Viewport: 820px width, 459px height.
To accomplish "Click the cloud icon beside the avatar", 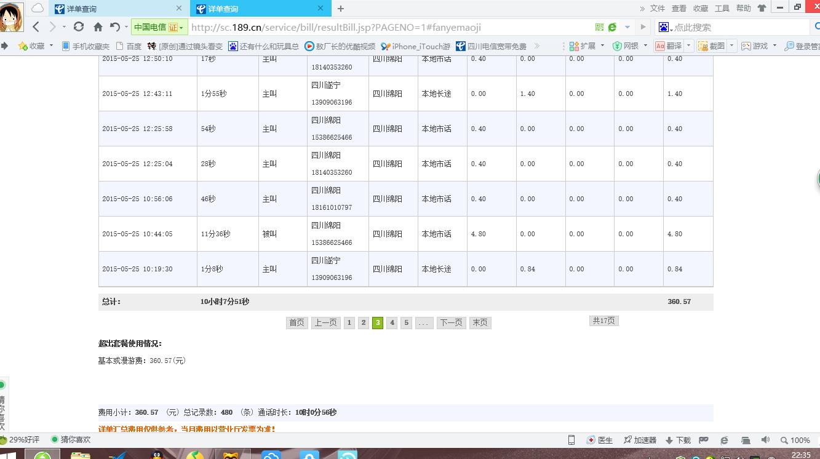I will point(38,8).
